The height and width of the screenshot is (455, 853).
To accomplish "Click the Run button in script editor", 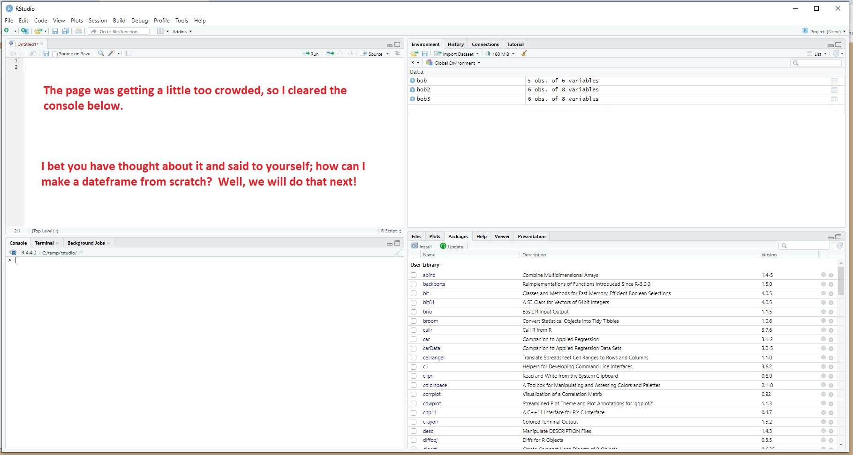I will tap(311, 54).
